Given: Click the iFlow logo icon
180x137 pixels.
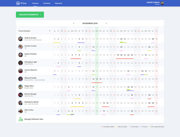Looking at the screenshot, I should (18, 3).
